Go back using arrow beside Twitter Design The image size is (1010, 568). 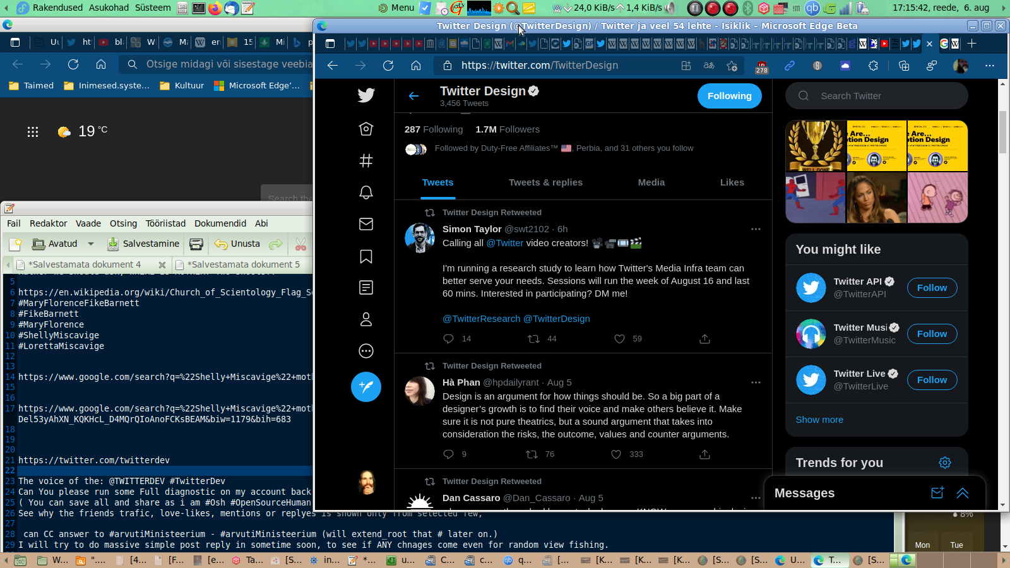point(413,96)
